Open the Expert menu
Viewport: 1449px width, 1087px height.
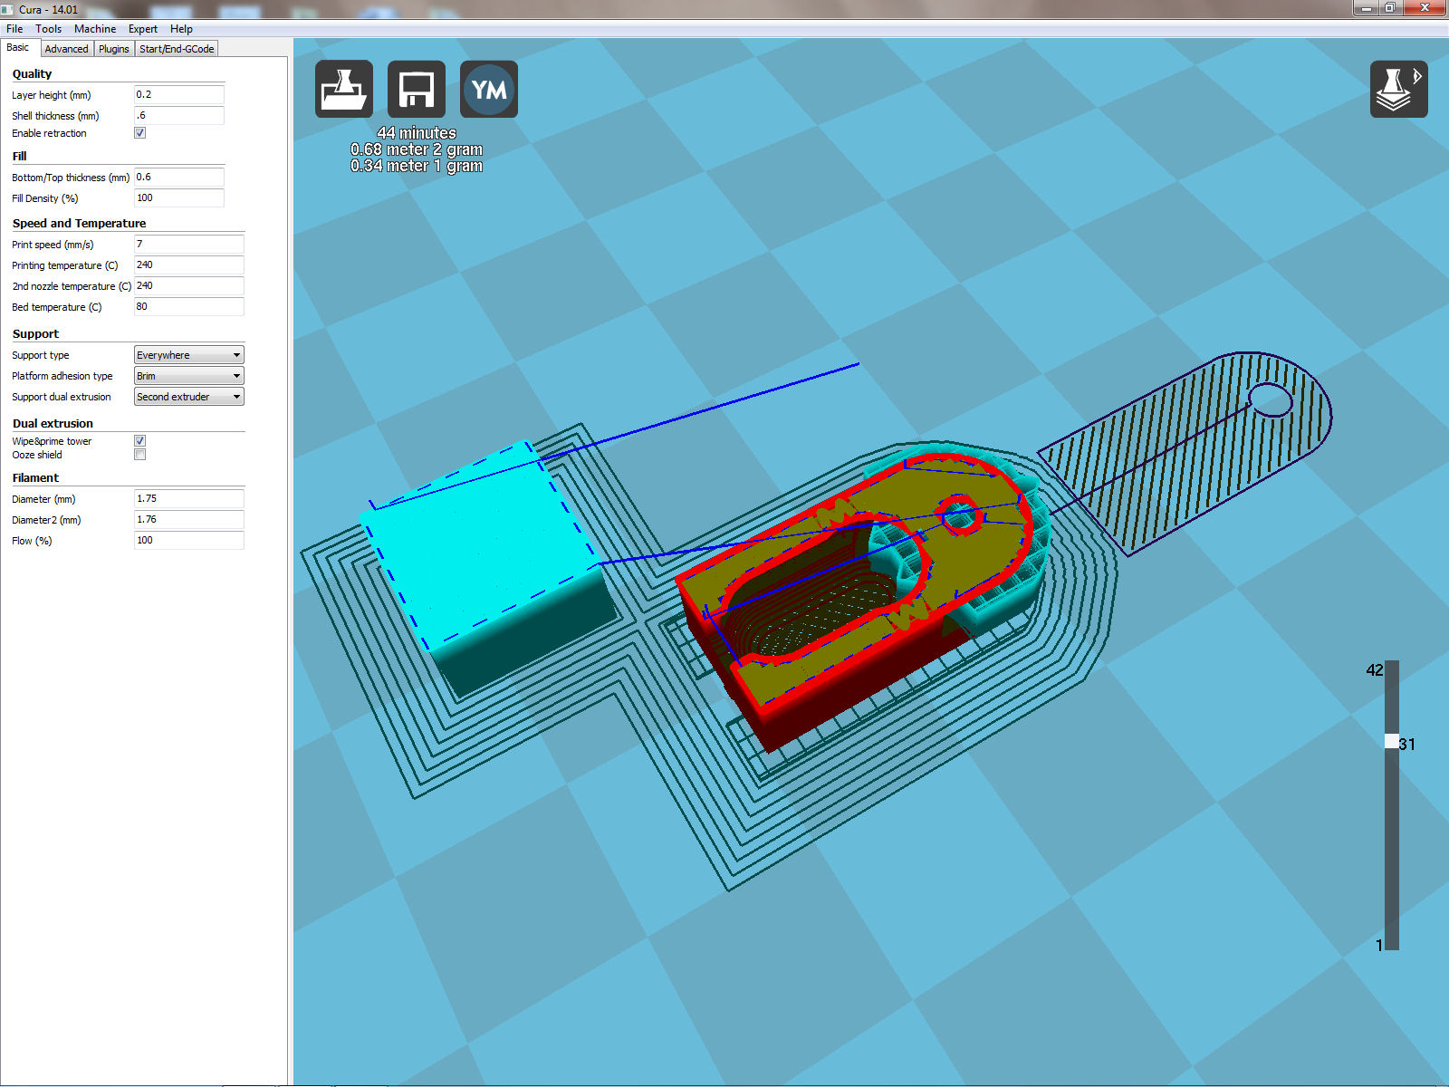142,29
